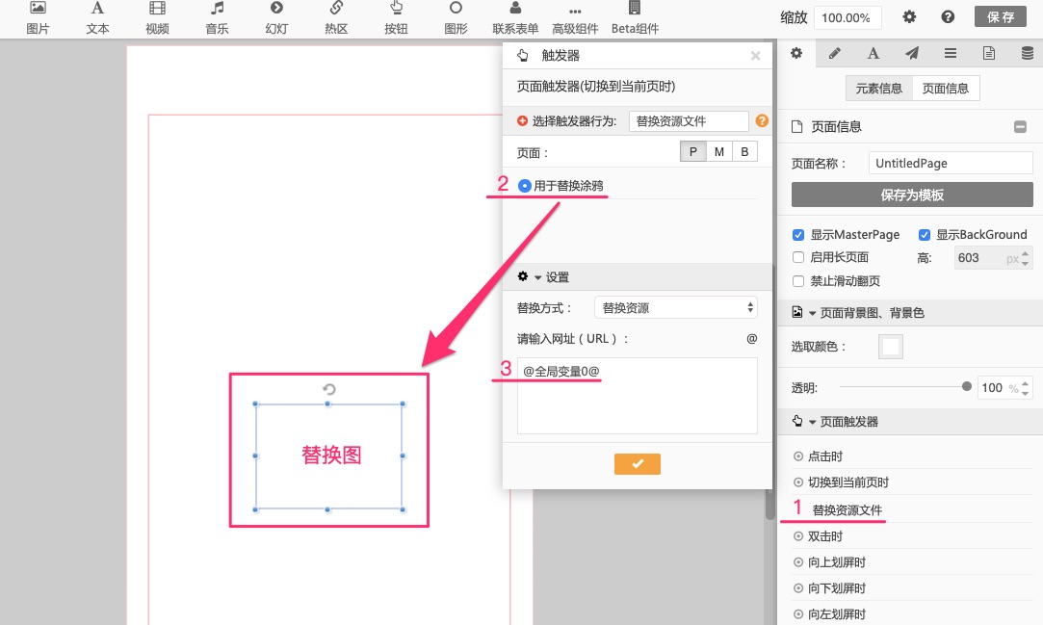
Task: Click the settings gear next to zoom
Action: tap(909, 17)
